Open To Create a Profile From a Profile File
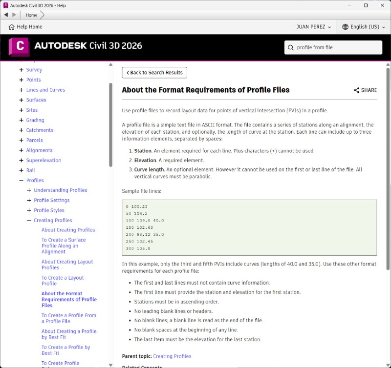The height and width of the screenshot is (368, 391). point(69,318)
